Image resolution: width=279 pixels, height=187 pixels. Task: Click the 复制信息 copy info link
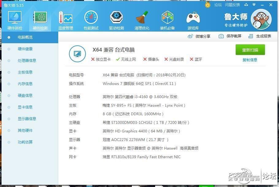pos(250,60)
